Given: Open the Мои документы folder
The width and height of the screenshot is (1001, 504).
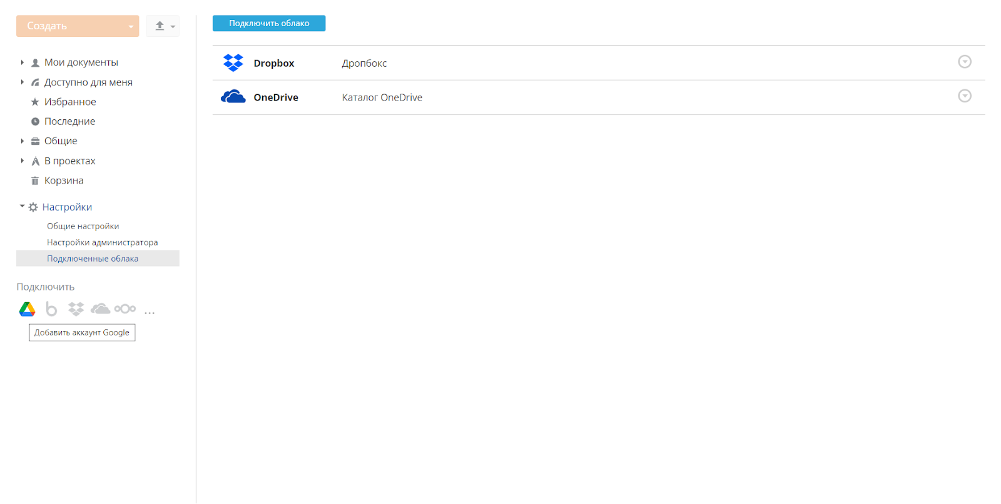Looking at the screenshot, I should pos(81,62).
